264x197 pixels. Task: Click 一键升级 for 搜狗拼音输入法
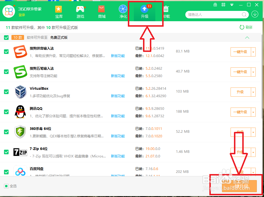pos(241,52)
